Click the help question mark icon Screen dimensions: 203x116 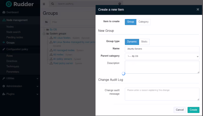click(120, 4)
